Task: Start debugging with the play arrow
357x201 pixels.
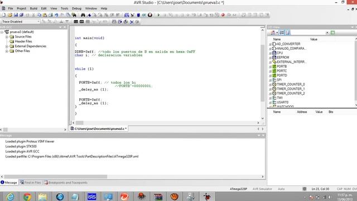Action: pyautogui.click(x=158, y=15)
